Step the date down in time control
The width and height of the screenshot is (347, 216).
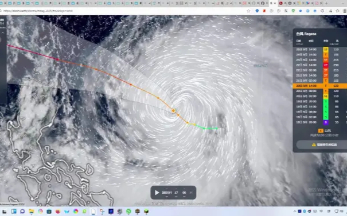[x=166, y=197]
